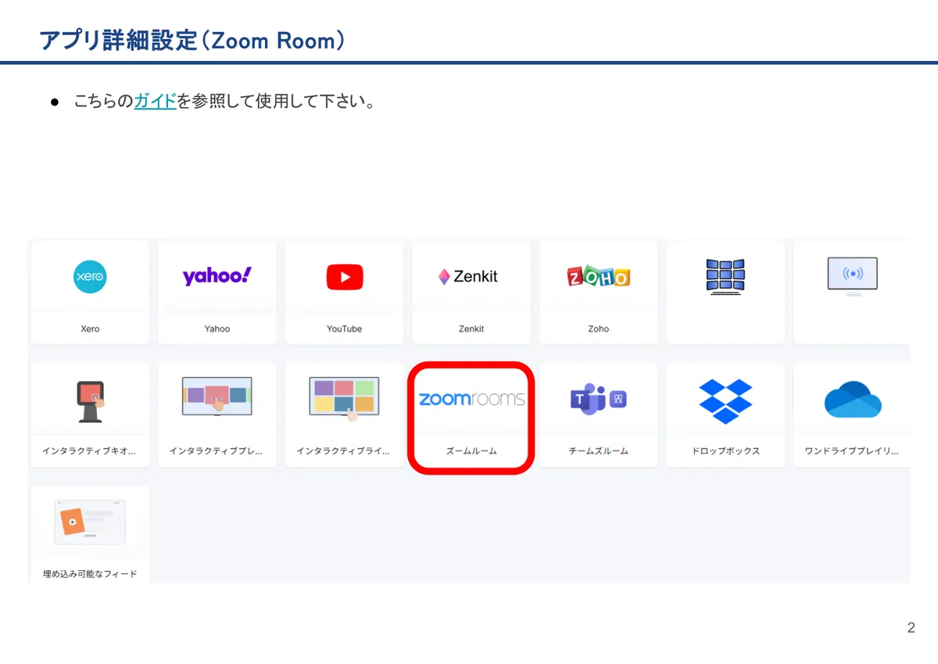938x664 pixels.
Task: Open the embeddable feed thumbnail
Action: click(x=90, y=522)
